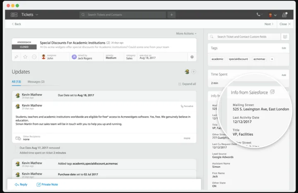Open Kevin Mathew Added tags update
298x193 pixels.
pos(104,164)
